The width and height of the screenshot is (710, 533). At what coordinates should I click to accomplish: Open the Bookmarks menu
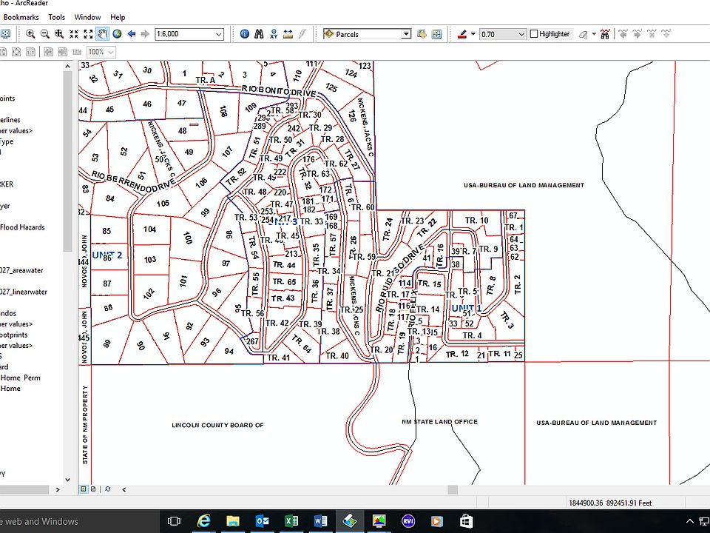coord(21,17)
